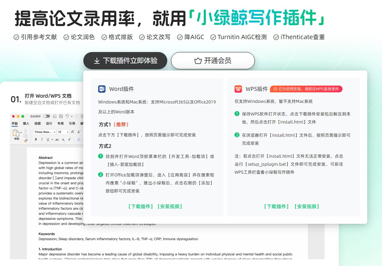
Task: Click the Abstract heading in the document
Action: click(x=46, y=158)
